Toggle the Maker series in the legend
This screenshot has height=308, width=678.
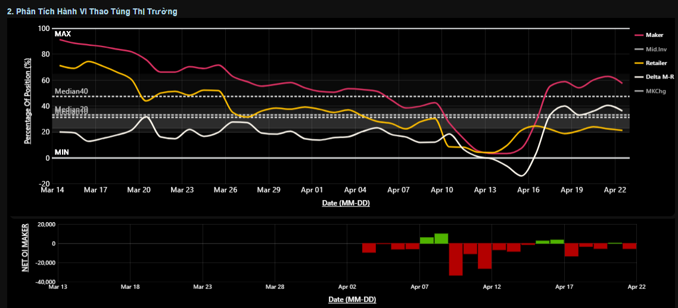[x=654, y=35]
